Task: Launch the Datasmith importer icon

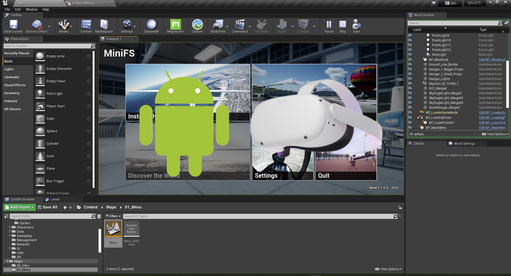Action: [152, 26]
